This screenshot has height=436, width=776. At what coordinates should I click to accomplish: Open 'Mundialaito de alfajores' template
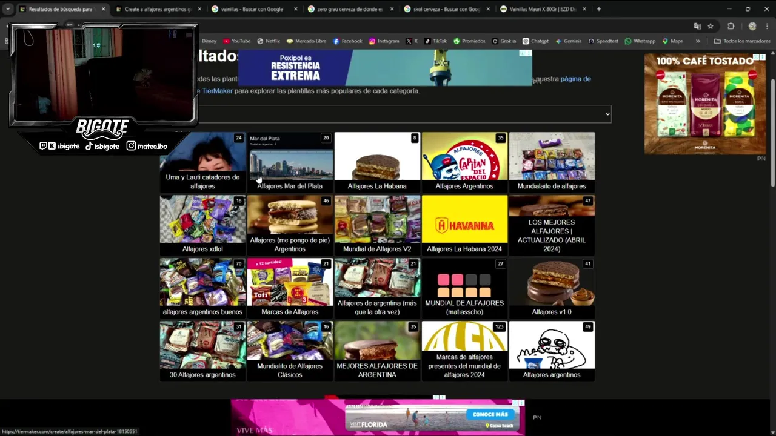tap(552, 162)
